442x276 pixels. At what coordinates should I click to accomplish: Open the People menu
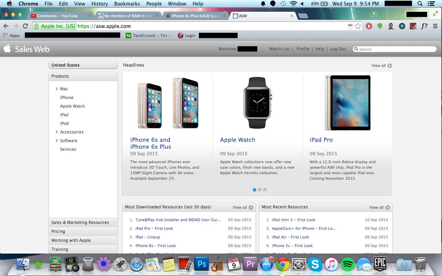point(154,3)
